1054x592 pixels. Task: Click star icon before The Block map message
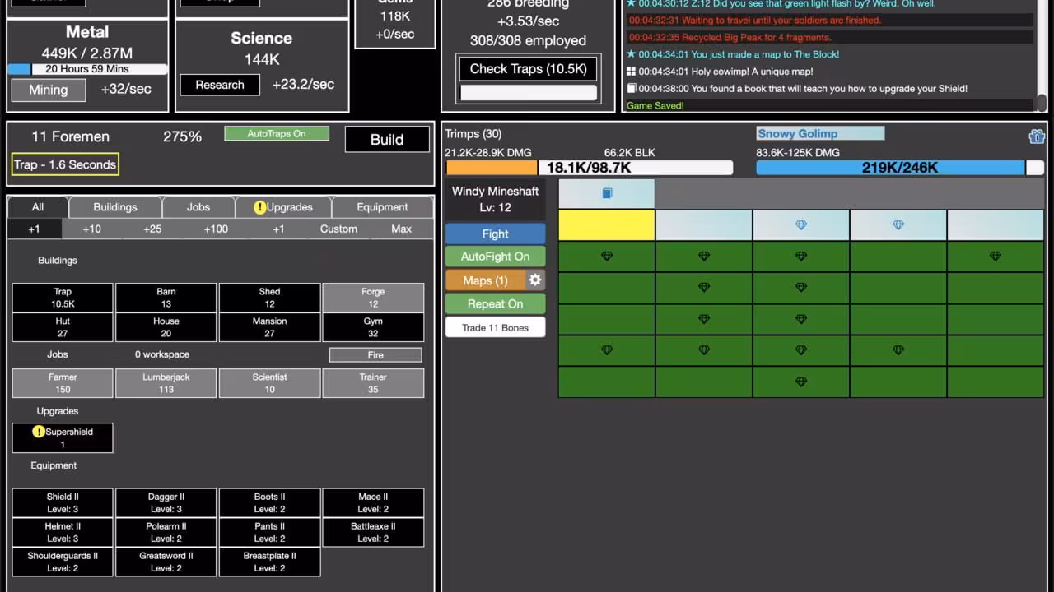tap(632, 54)
